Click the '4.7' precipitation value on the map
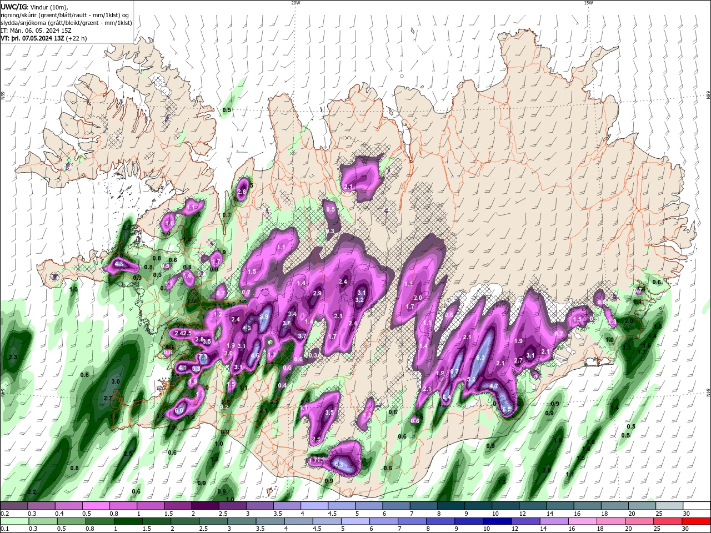This screenshot has width=711, height=533. [494, 386]
